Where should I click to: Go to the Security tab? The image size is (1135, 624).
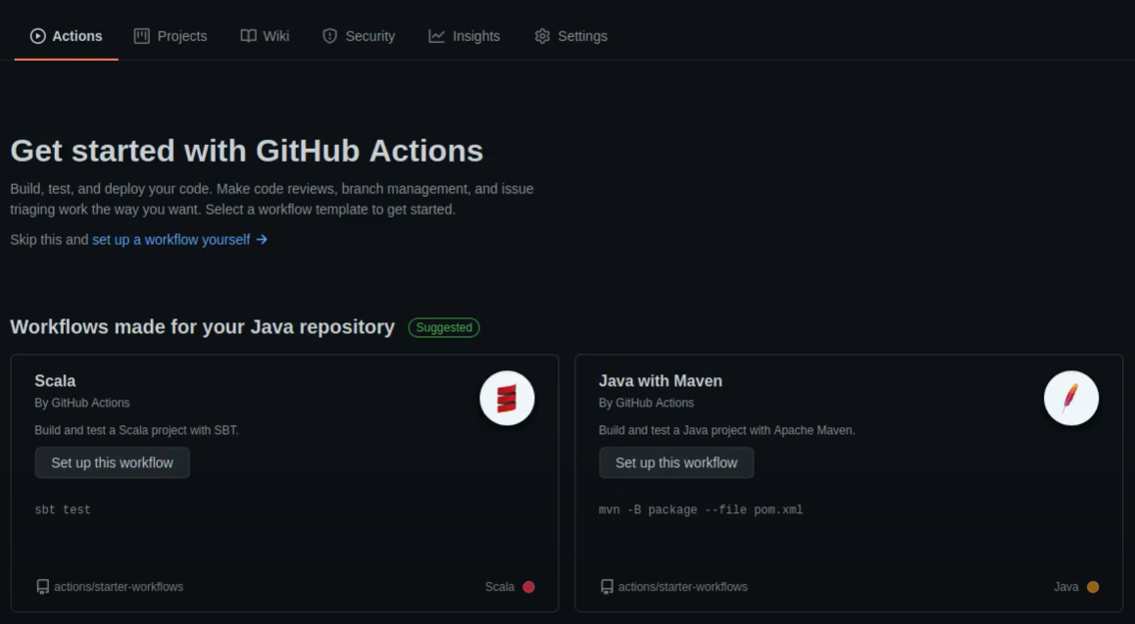pos(359,36)
